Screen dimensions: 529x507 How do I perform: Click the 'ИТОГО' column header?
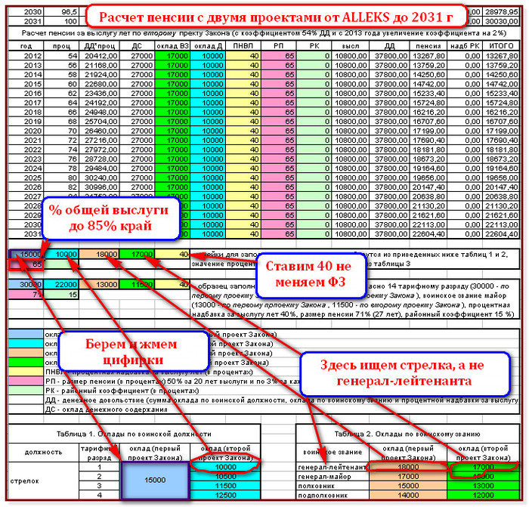pos(501,46)
